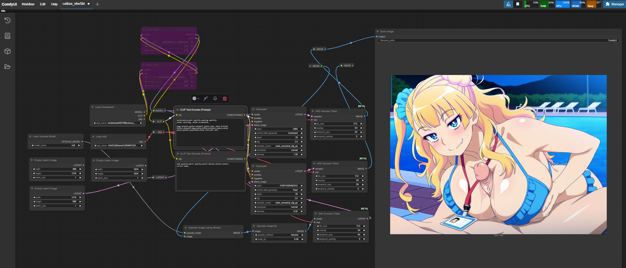Click filename_prefix field in Save Image

click(x=498, y=40)
